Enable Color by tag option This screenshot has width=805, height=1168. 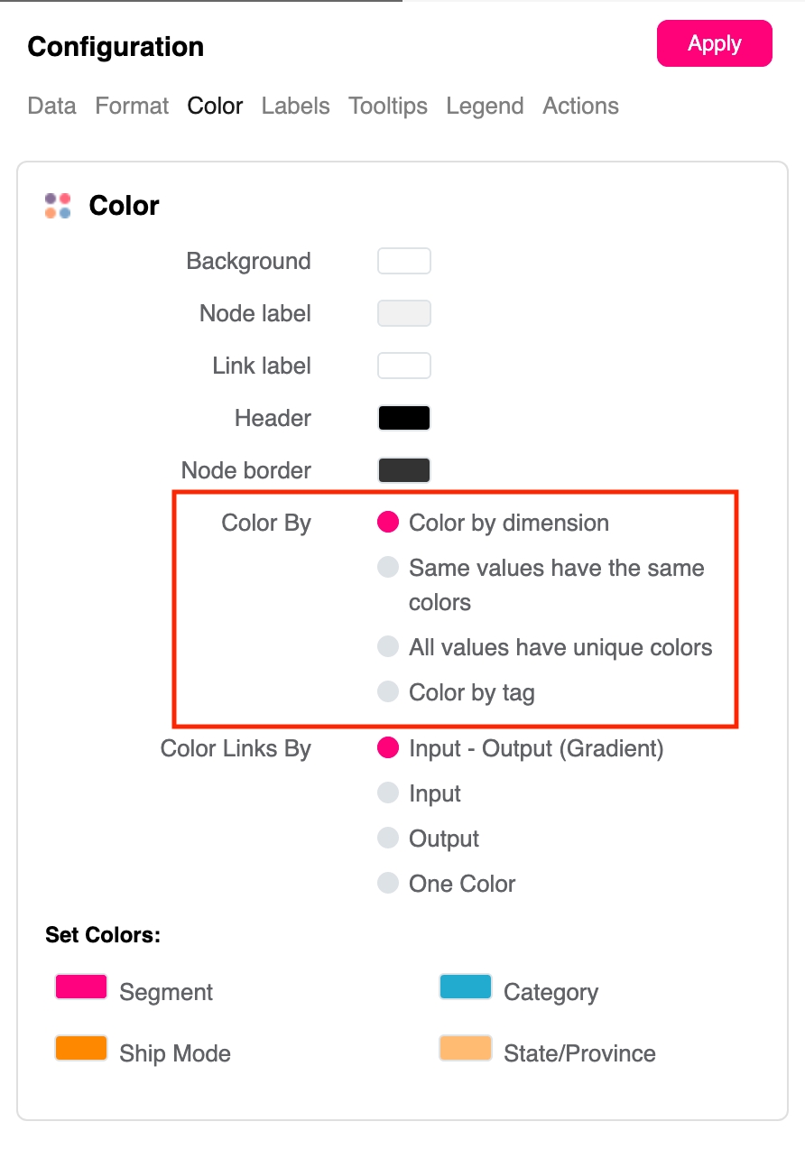(x=388, y=692)
